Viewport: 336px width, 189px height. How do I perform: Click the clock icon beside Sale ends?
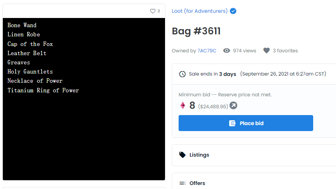pos(182,74)
